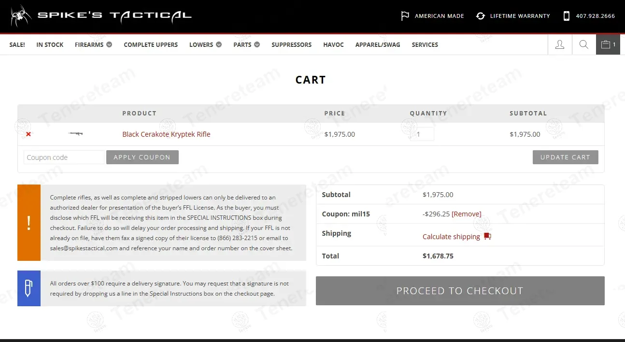Expand the Firearms dropdown arrow

(109, 44)
